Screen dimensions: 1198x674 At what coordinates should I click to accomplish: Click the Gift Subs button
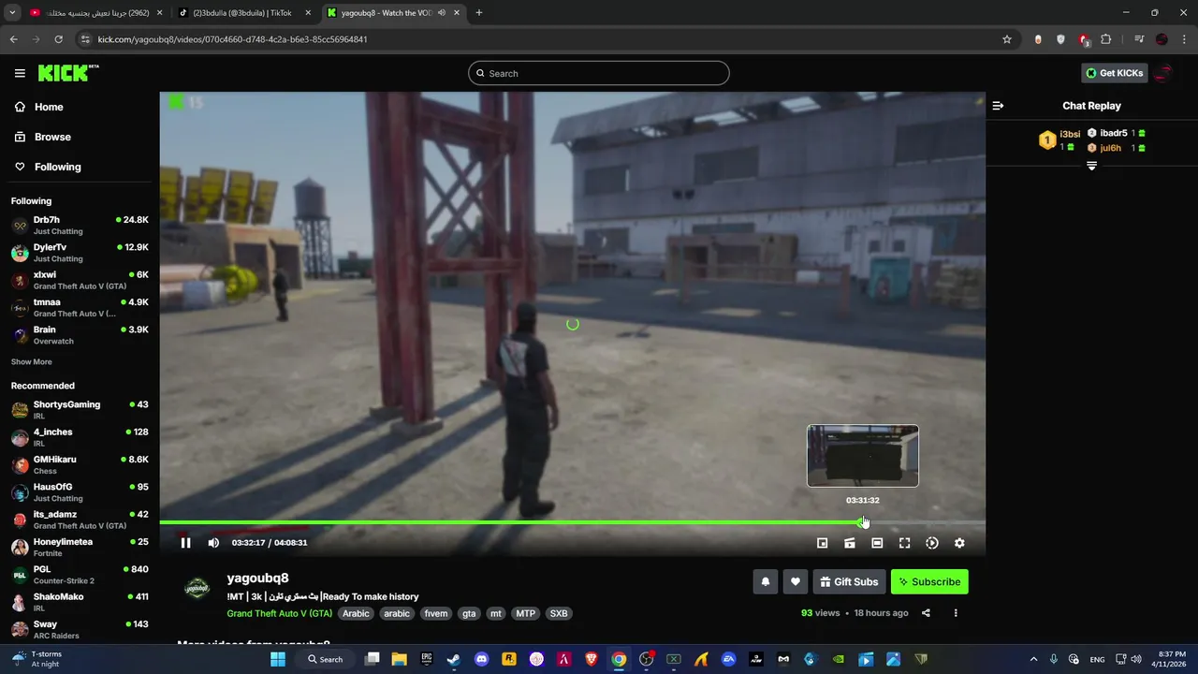pos(850,581)
